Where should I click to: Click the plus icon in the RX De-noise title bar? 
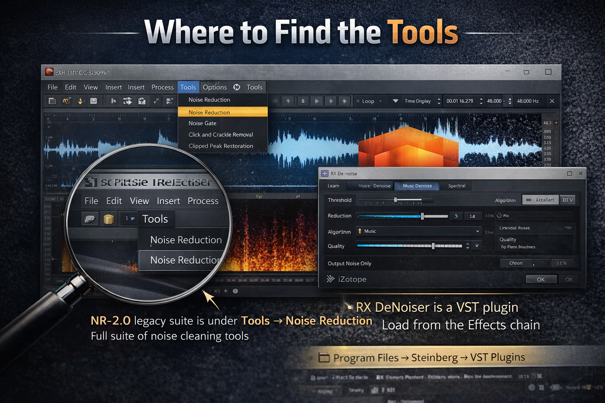click(325, 174)
